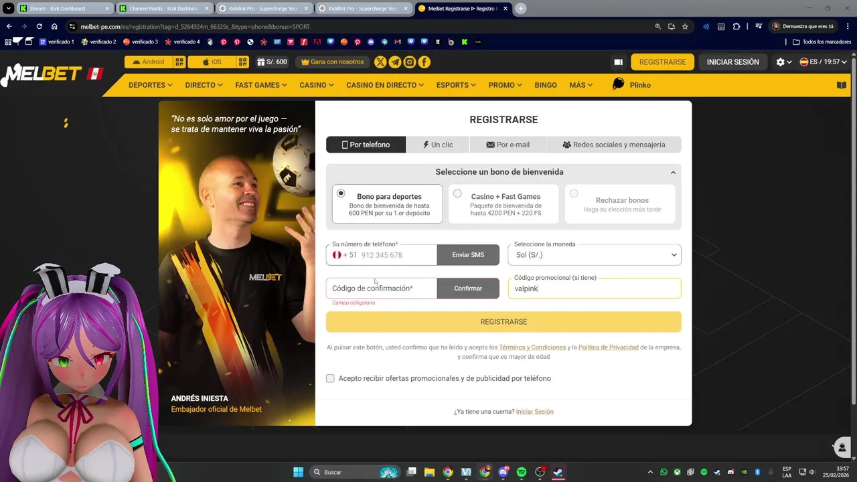Expand the CASINO menu

tap(317, 85)
